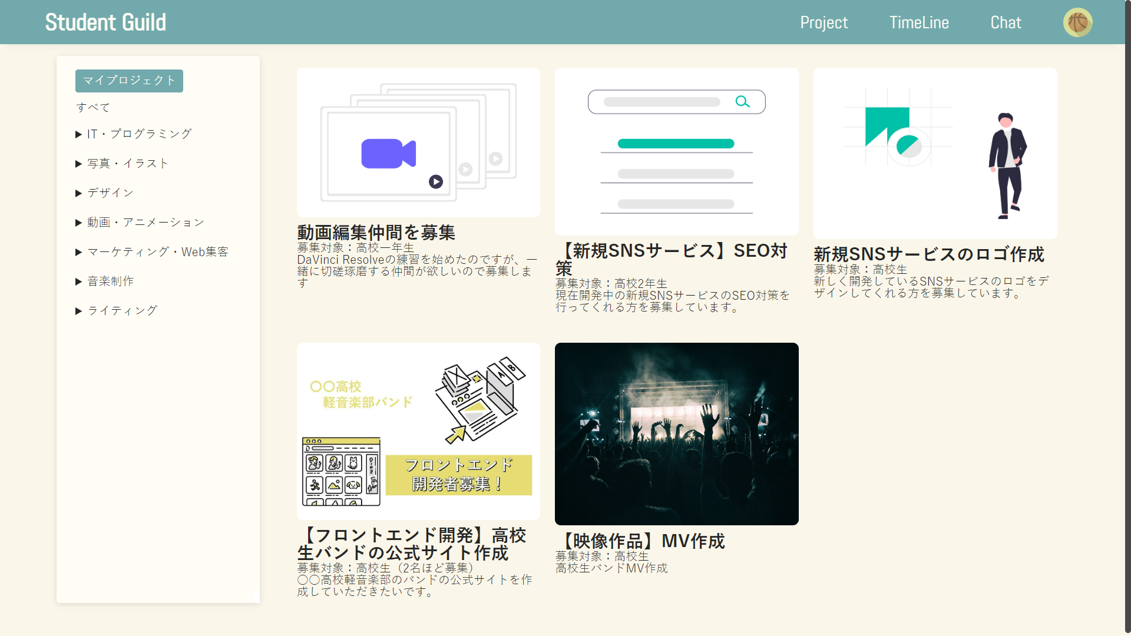Screen dimensions: 1131x636
Task: Expand the 音楽制作 category
Action: point(105,281)
